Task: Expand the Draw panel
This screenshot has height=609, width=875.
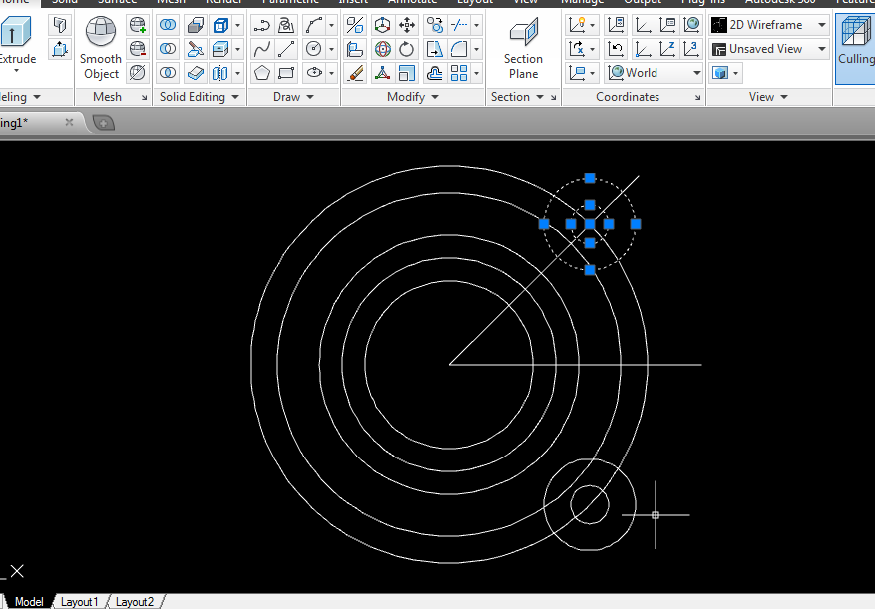Action: coord(293,97)
